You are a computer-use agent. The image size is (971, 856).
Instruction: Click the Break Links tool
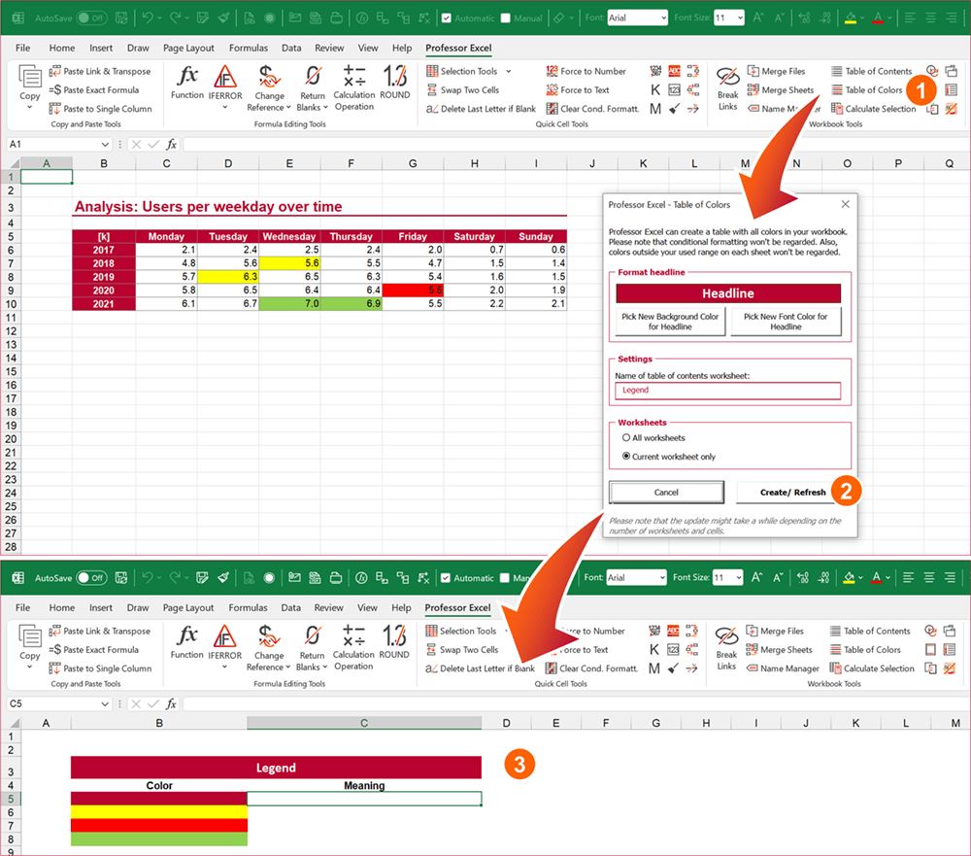726,89
